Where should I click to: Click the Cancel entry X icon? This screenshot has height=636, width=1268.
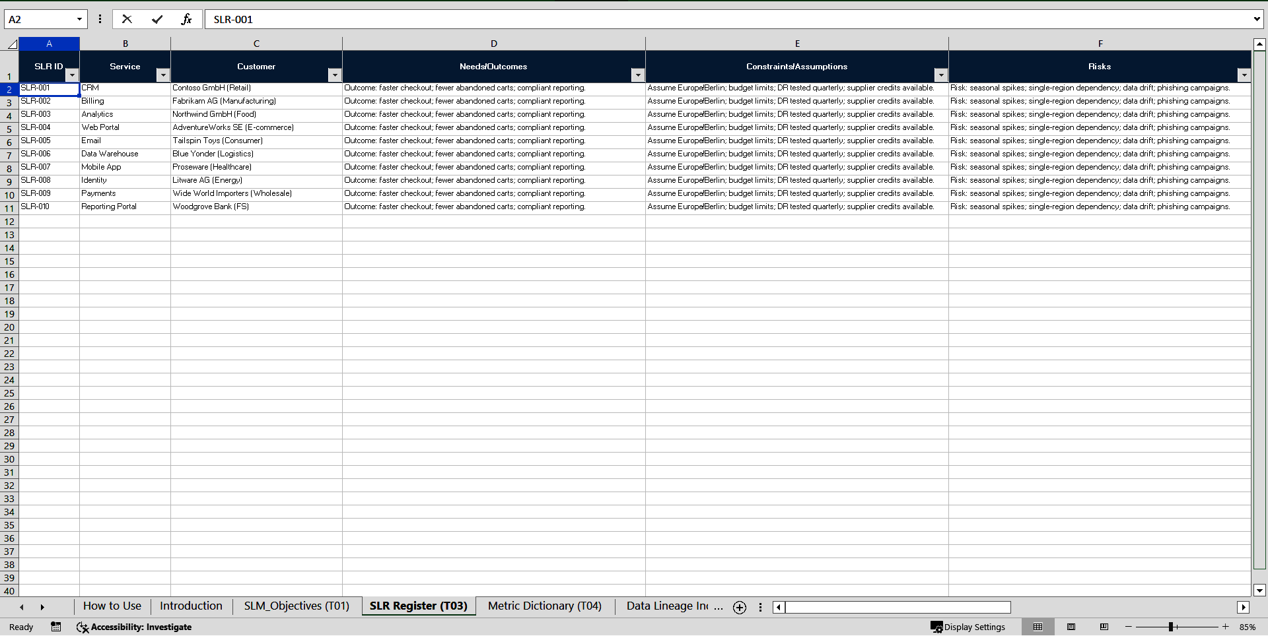127,19
